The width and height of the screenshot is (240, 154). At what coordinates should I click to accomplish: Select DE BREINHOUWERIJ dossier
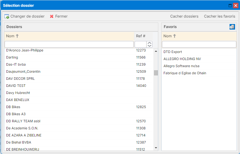point(79,148)
